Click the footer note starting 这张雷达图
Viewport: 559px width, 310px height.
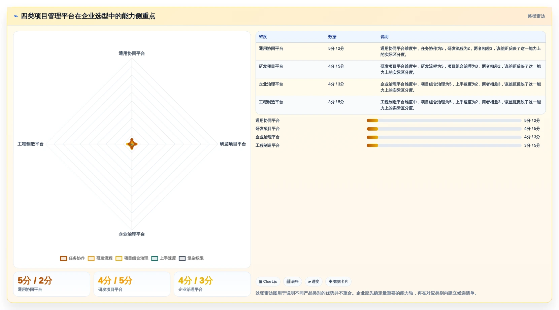pos(367,293)
